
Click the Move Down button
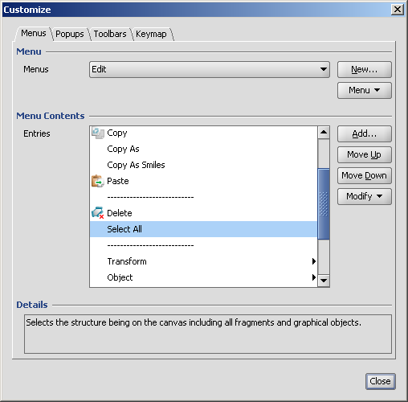pyautogui.click(x=365, y=175)
